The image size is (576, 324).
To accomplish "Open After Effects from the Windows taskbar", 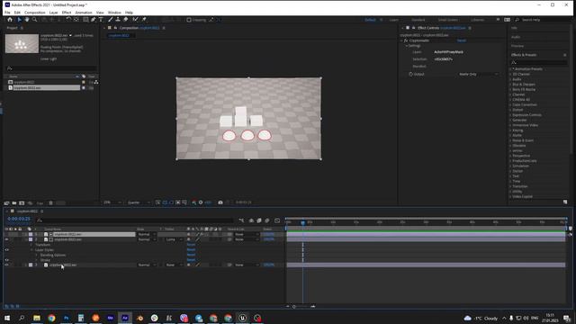I will pos(125,318).
